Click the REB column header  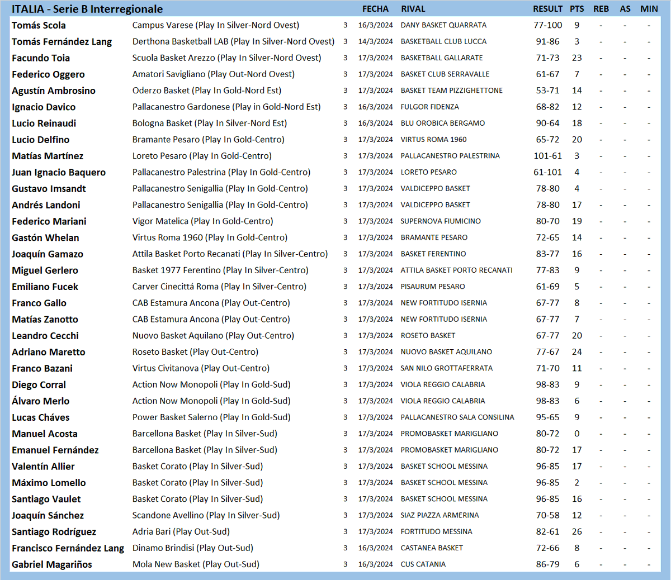[601, 9]
